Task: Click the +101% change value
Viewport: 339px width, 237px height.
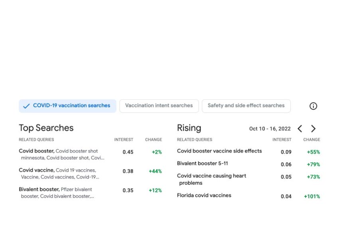Action: [x=312, y=196]
